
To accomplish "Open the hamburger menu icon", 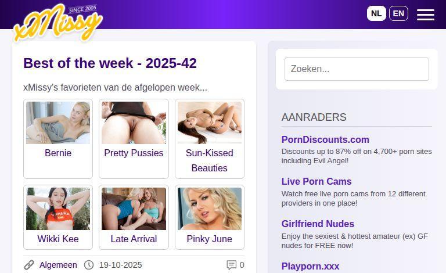I will pyautogui.click(x=426, y=15).
